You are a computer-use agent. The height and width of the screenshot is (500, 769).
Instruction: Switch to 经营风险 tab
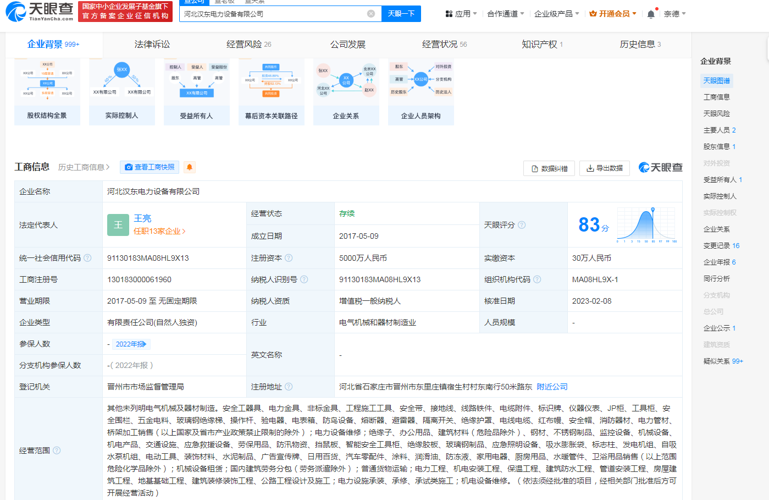point(249,45)
